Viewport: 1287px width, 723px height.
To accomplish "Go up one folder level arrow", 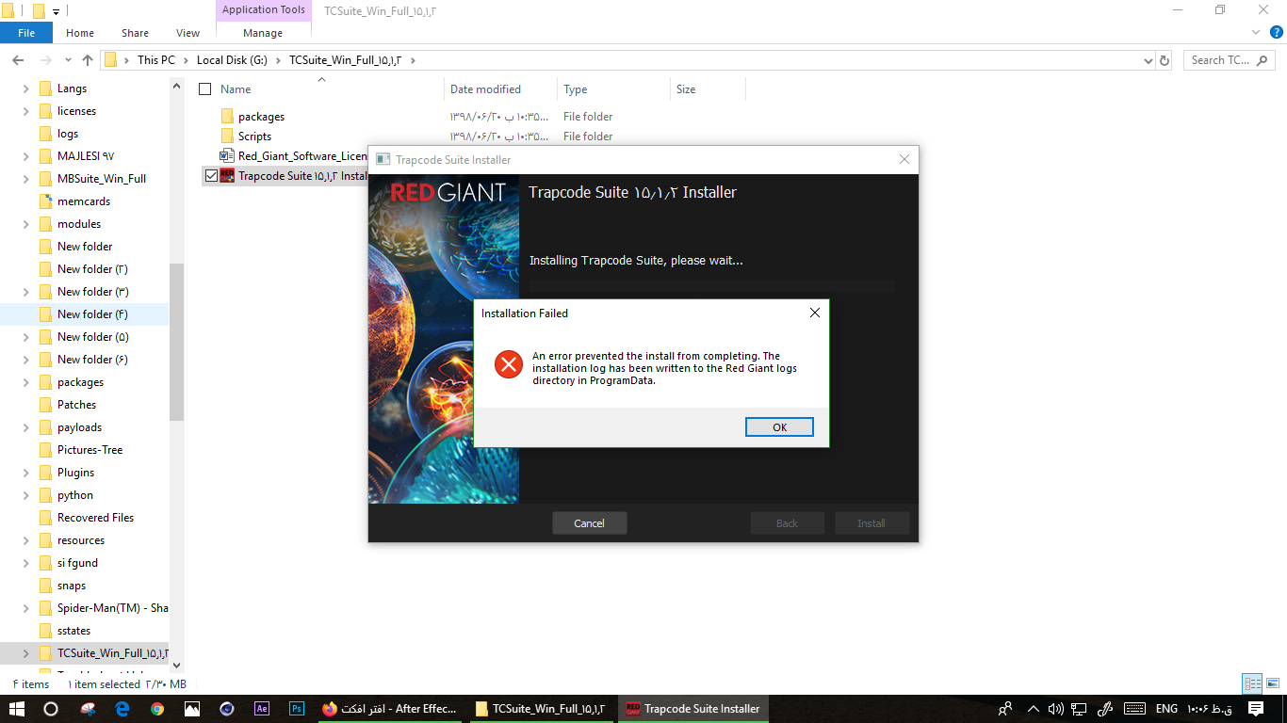I will 88,60.
